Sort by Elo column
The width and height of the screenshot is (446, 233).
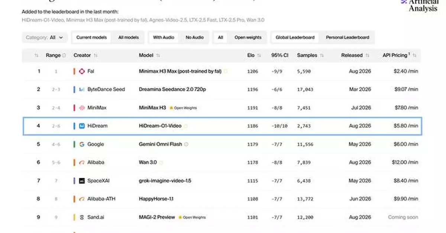(x=259, y=55)
